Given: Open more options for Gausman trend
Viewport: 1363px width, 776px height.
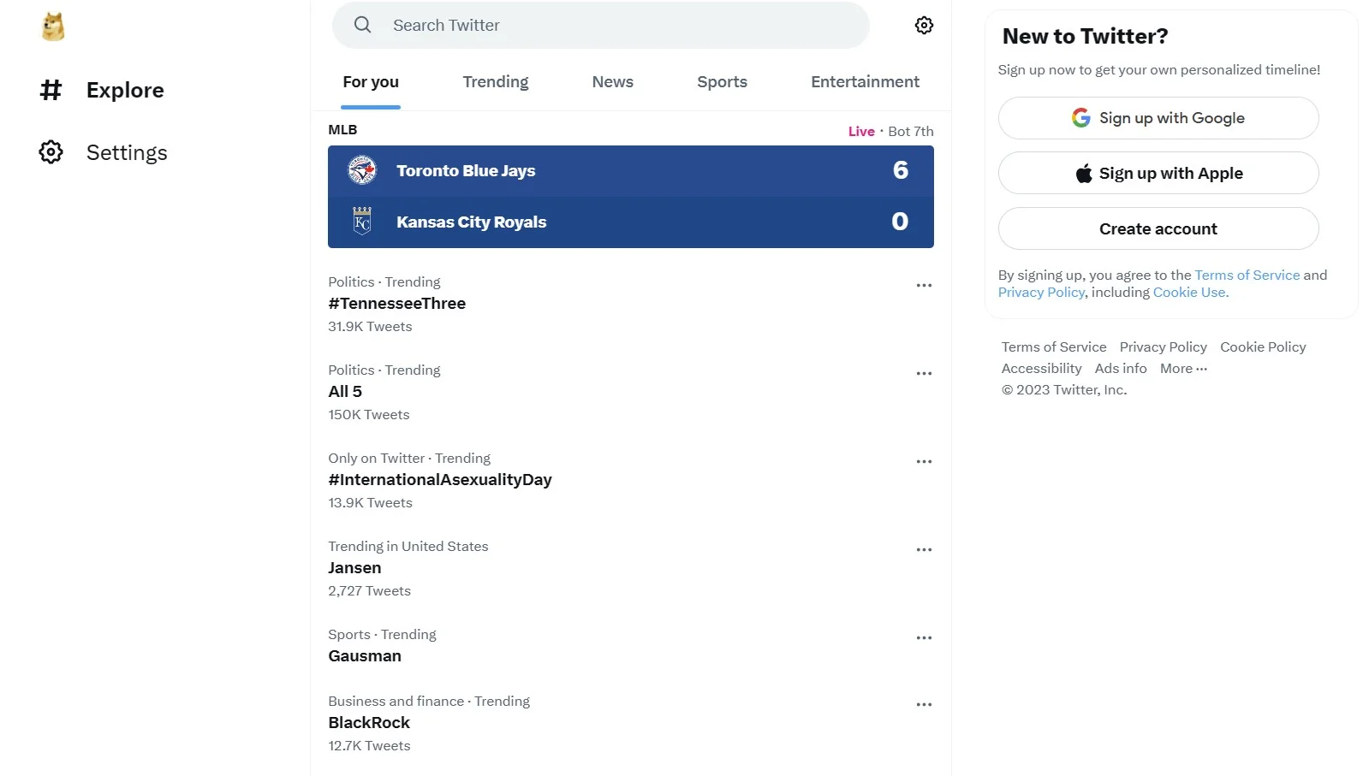Looking at the screenshot, I should pyautogui.click(x=924, y=638).
